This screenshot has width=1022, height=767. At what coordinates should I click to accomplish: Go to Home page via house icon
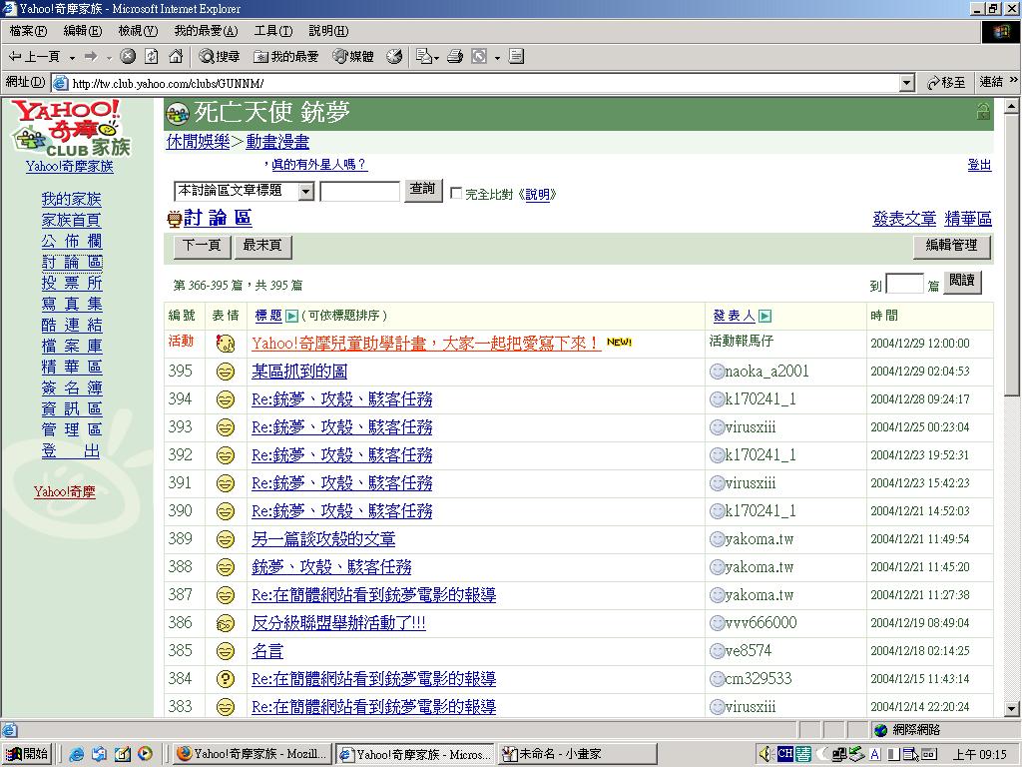176,57
